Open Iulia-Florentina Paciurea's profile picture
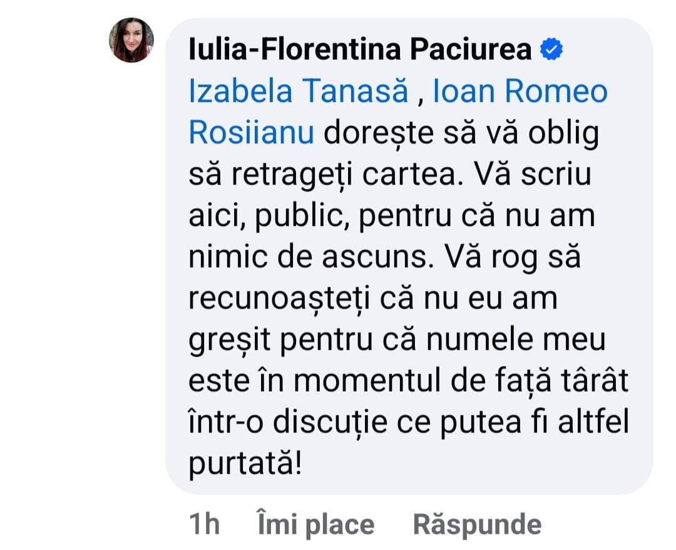 tap(131, 40)
